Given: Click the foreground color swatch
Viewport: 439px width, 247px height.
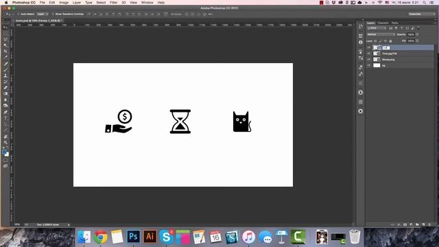Looking at the screenshot, I should tap(4, 152).
